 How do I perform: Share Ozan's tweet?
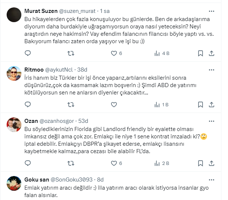click(x=211, y=163)
